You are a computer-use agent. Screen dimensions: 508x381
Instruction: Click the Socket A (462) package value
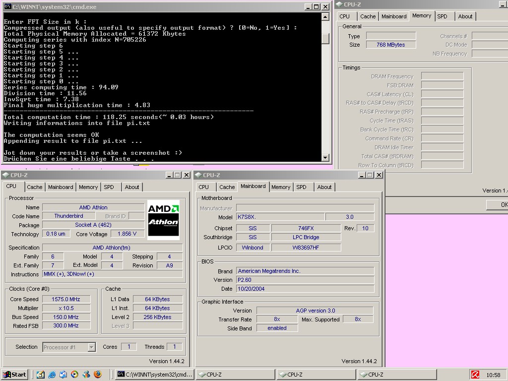point(93,225)
